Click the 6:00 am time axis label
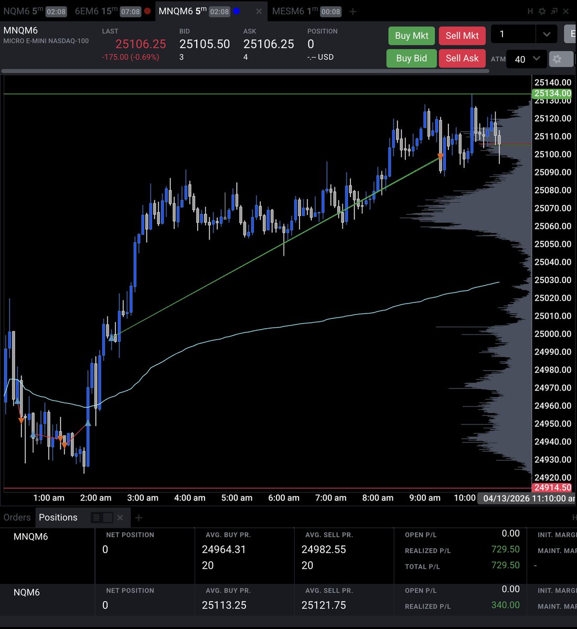Screen dimensions: 577x629 click(284, 498)
